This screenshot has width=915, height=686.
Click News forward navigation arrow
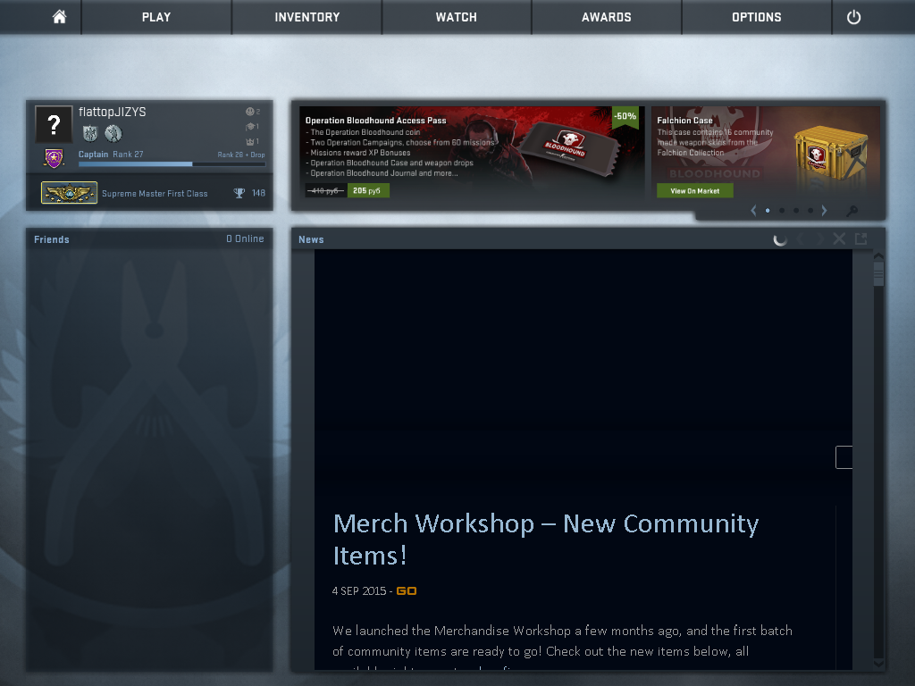(820, 239)
